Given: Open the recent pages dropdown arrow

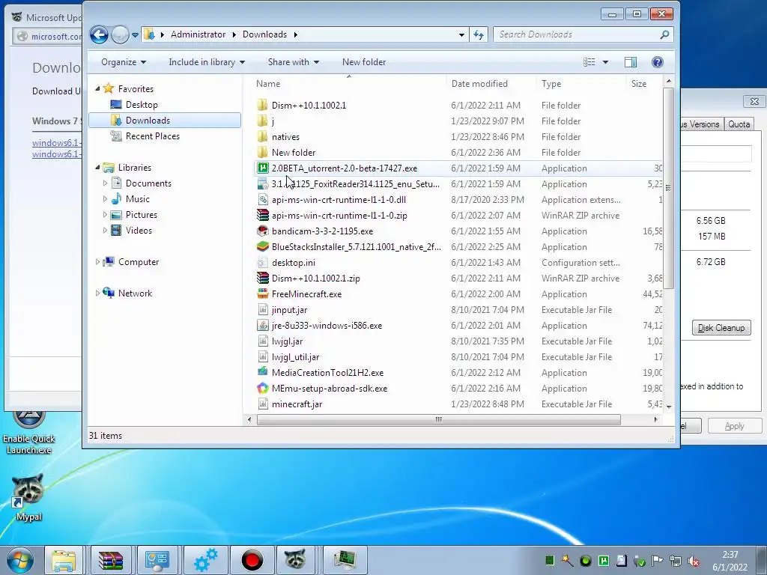Looking at the screenshot, I should point(135,34).
